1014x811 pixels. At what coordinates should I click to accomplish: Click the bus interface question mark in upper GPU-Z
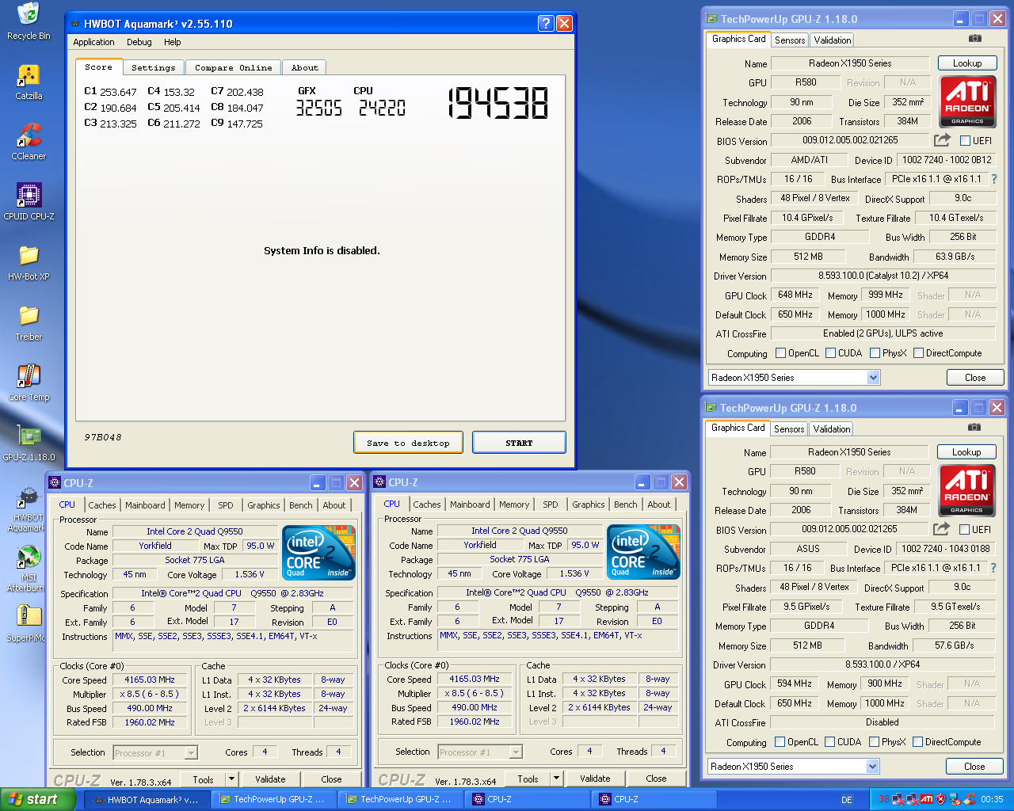(x=994, y=179)
